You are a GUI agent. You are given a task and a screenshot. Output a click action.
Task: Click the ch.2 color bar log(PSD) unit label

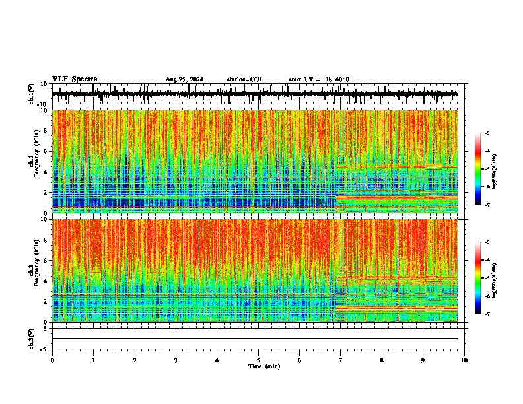point(494,281)
